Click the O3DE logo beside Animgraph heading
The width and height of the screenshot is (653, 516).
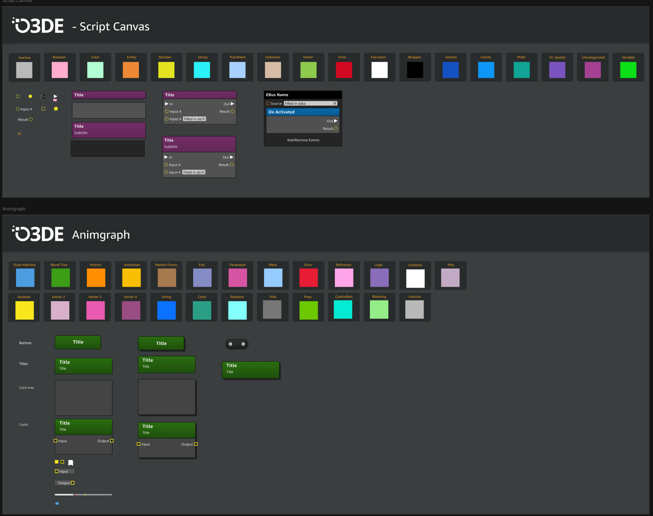38,234
